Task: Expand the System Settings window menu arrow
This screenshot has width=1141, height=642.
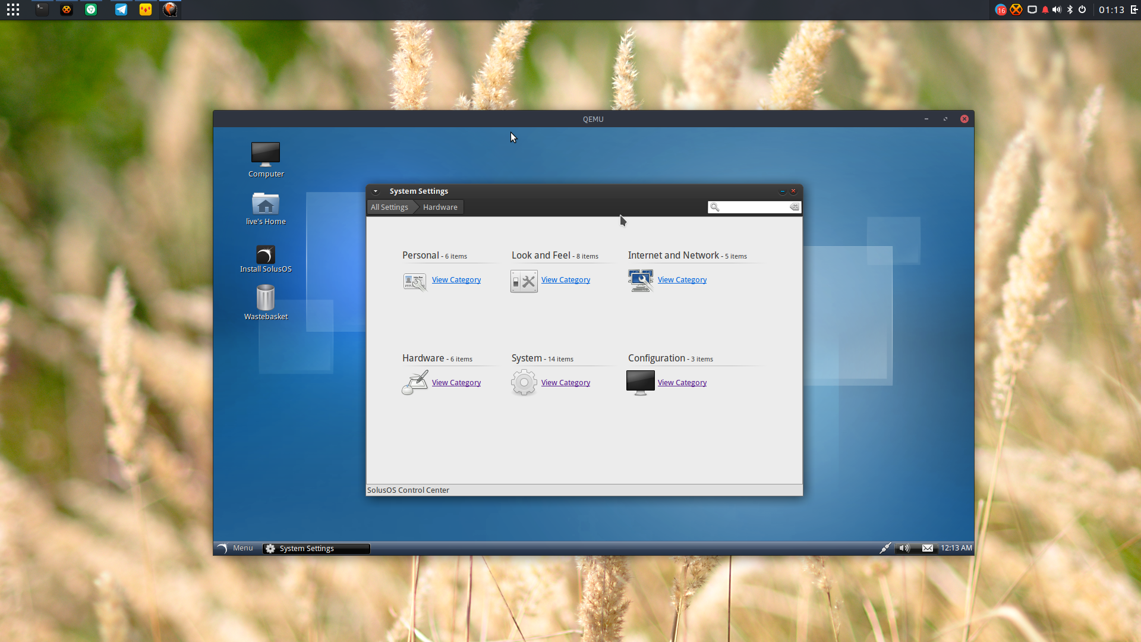Action: click(x=376, y=191)
